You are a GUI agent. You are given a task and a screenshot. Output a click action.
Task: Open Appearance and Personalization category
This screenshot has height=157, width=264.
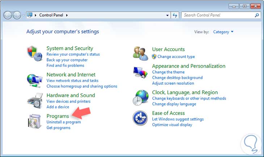pyautogui.click(x=189, y=66)
